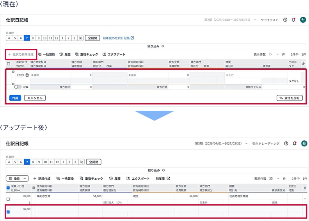Image resolution: width=309 pixels, height=221 pixels.
Task: Click the 課対仕入 10% tax category cell
Action: coord(115,202)
